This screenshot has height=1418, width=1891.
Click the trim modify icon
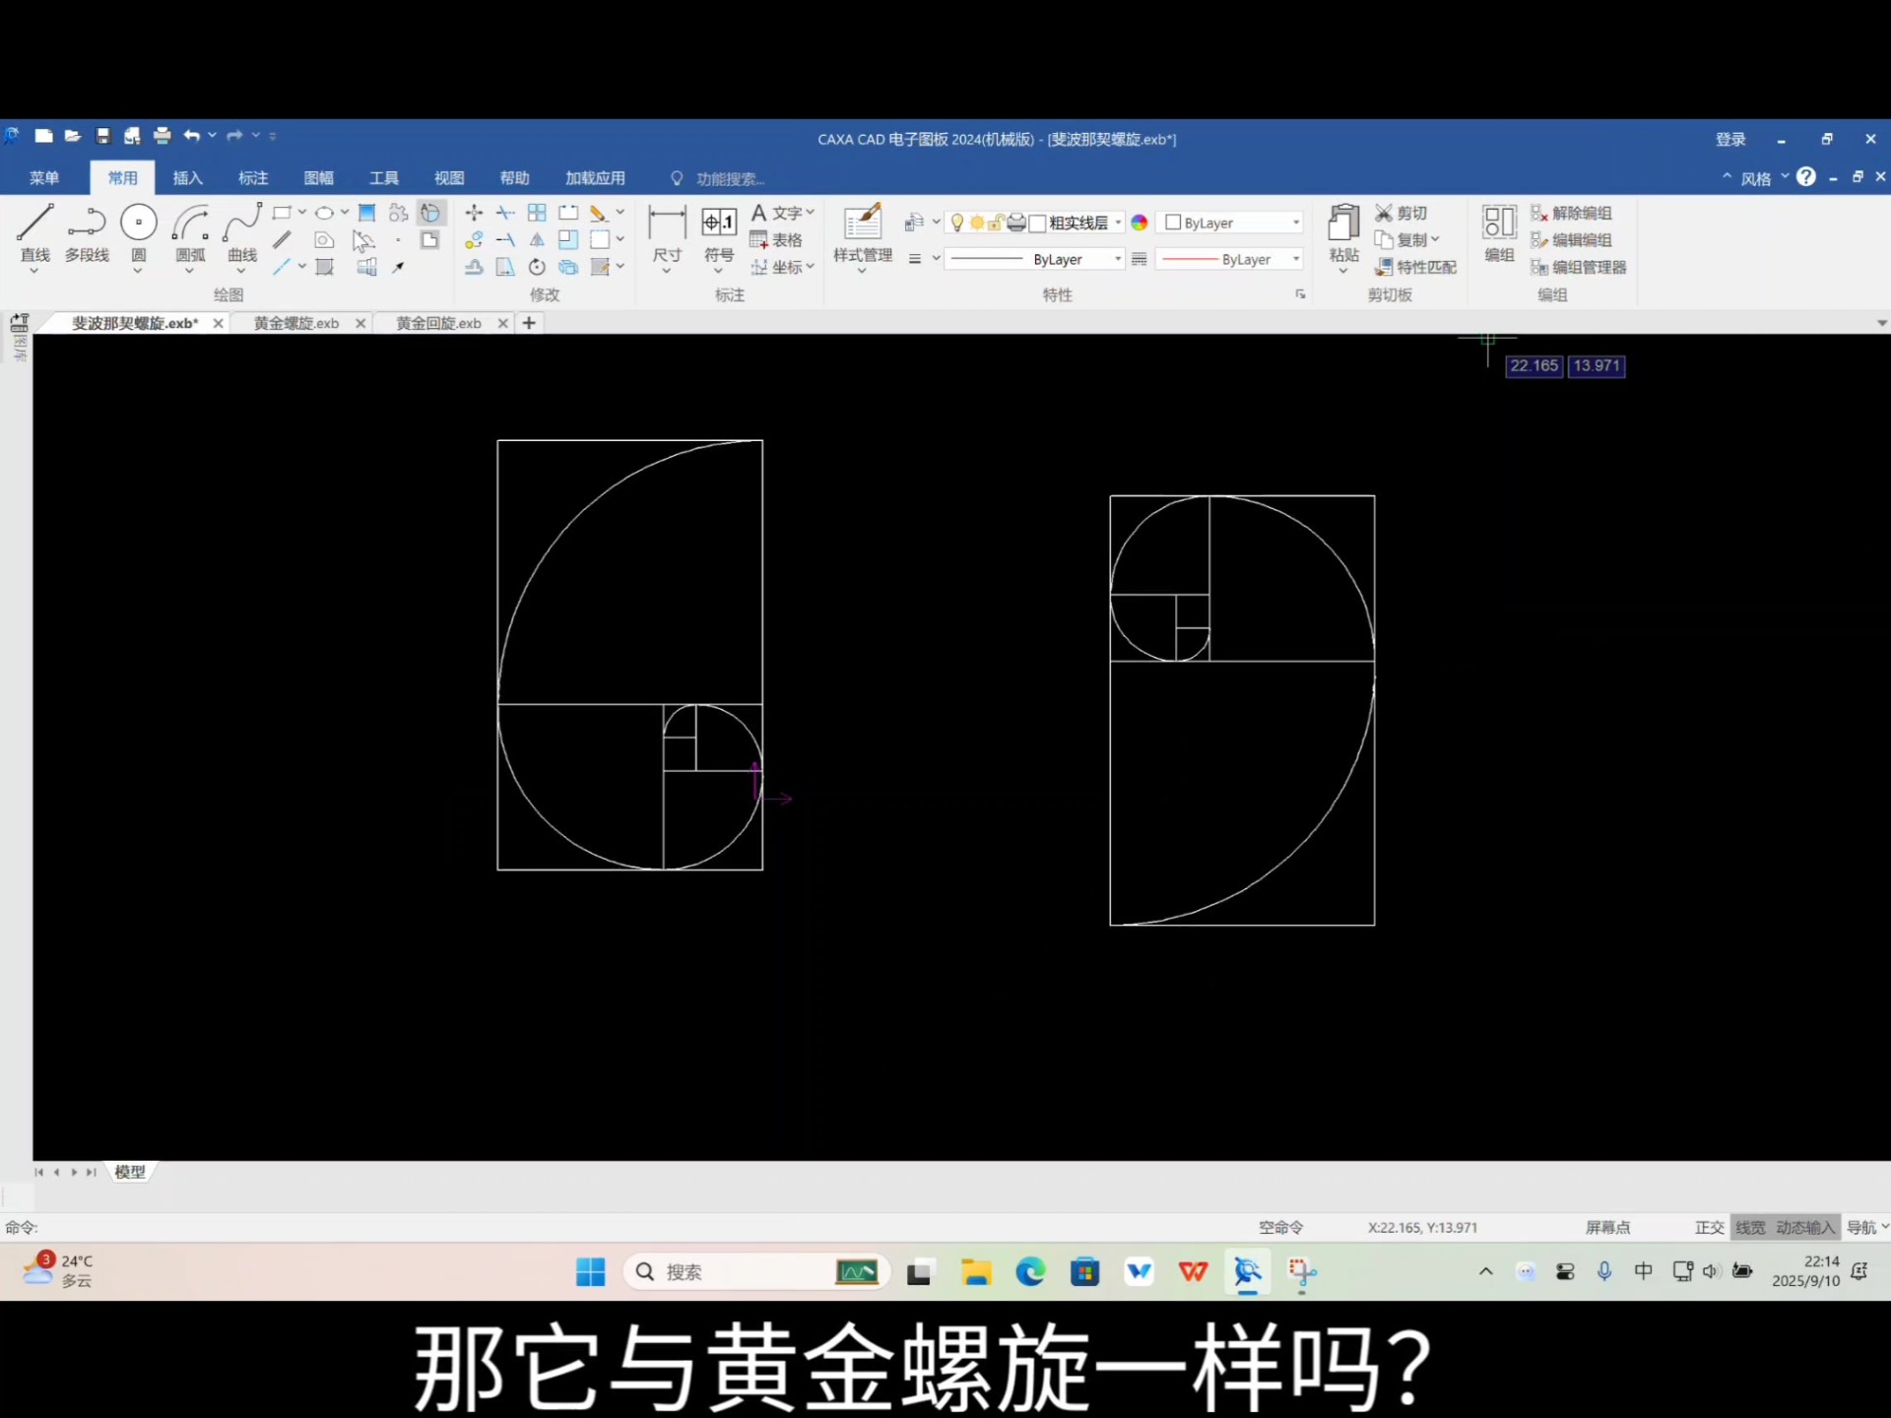(x=505, y=213)
